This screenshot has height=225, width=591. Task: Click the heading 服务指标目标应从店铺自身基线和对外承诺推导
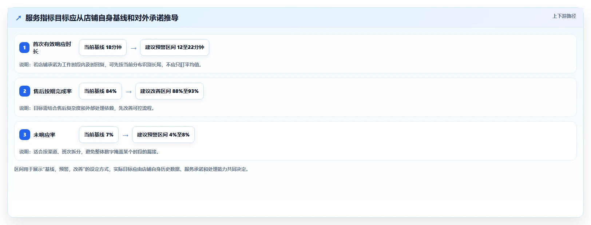point(102,18)
